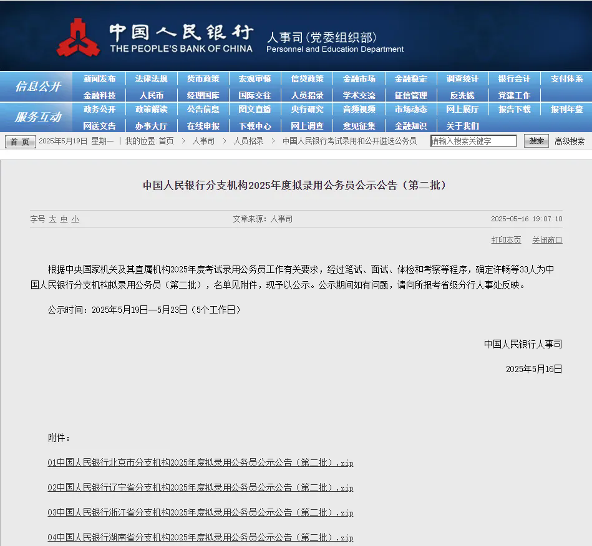This screenshot has height=546, width=592.
Task: Download 03 浙江省 attachment zip
Action: click(x=200, y=512)
